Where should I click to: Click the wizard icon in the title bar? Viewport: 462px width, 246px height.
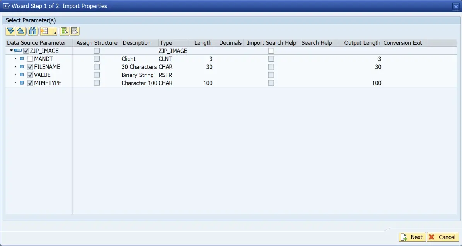[6, 6]
